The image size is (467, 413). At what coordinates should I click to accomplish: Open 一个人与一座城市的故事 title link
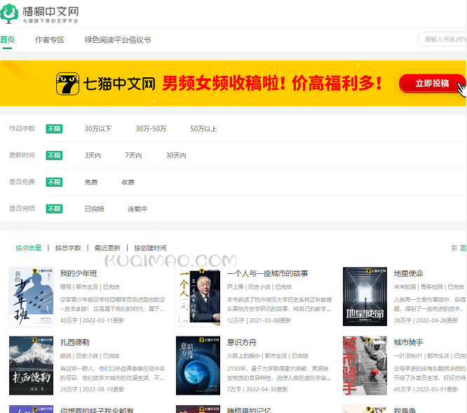coord(267,273)
